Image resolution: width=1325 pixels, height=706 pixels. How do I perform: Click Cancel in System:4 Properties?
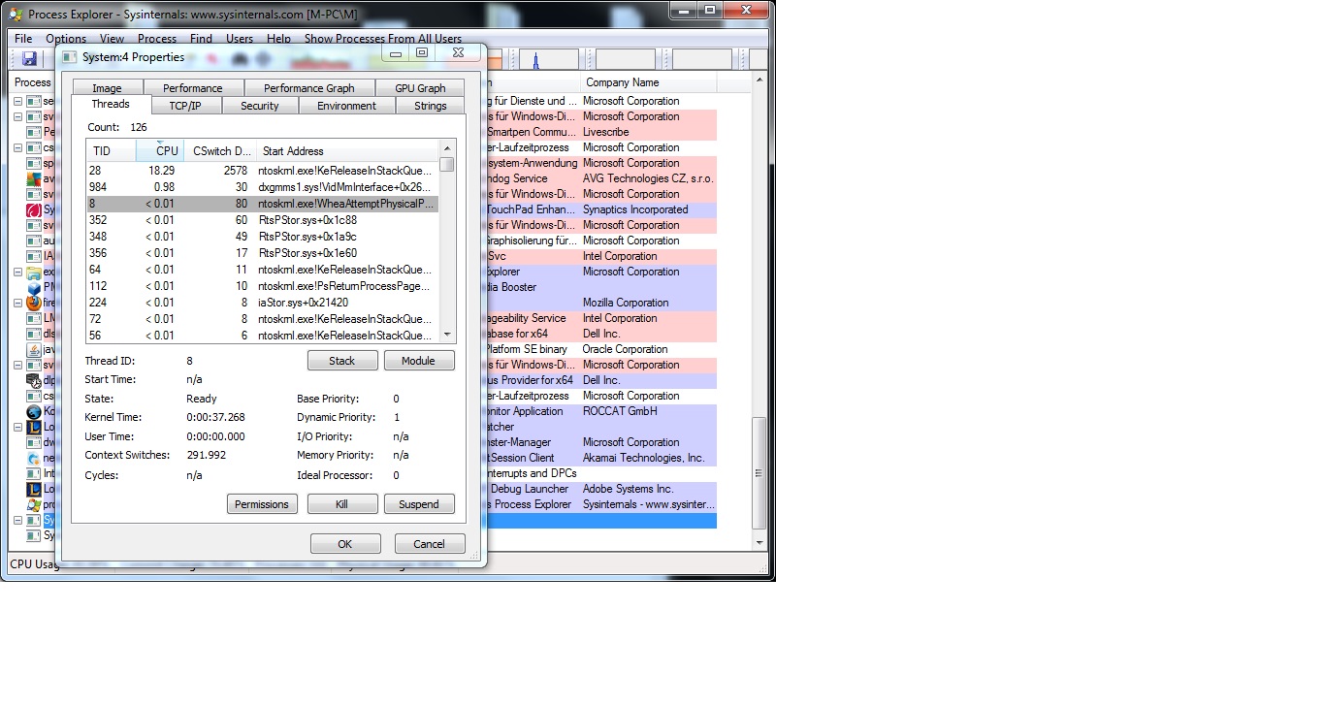click(x=429, y=544)
